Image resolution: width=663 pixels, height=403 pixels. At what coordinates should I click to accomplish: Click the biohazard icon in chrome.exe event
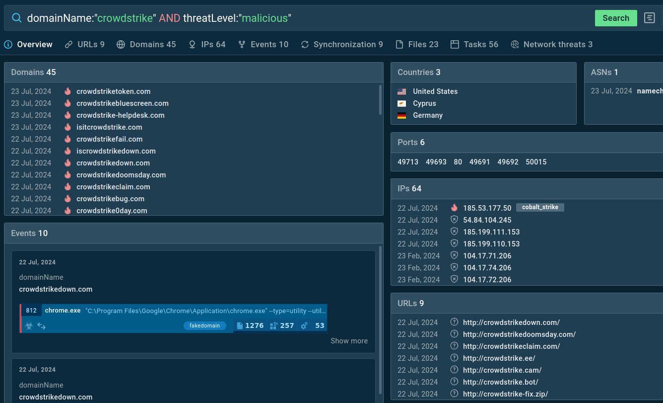[x=29, y=326]
